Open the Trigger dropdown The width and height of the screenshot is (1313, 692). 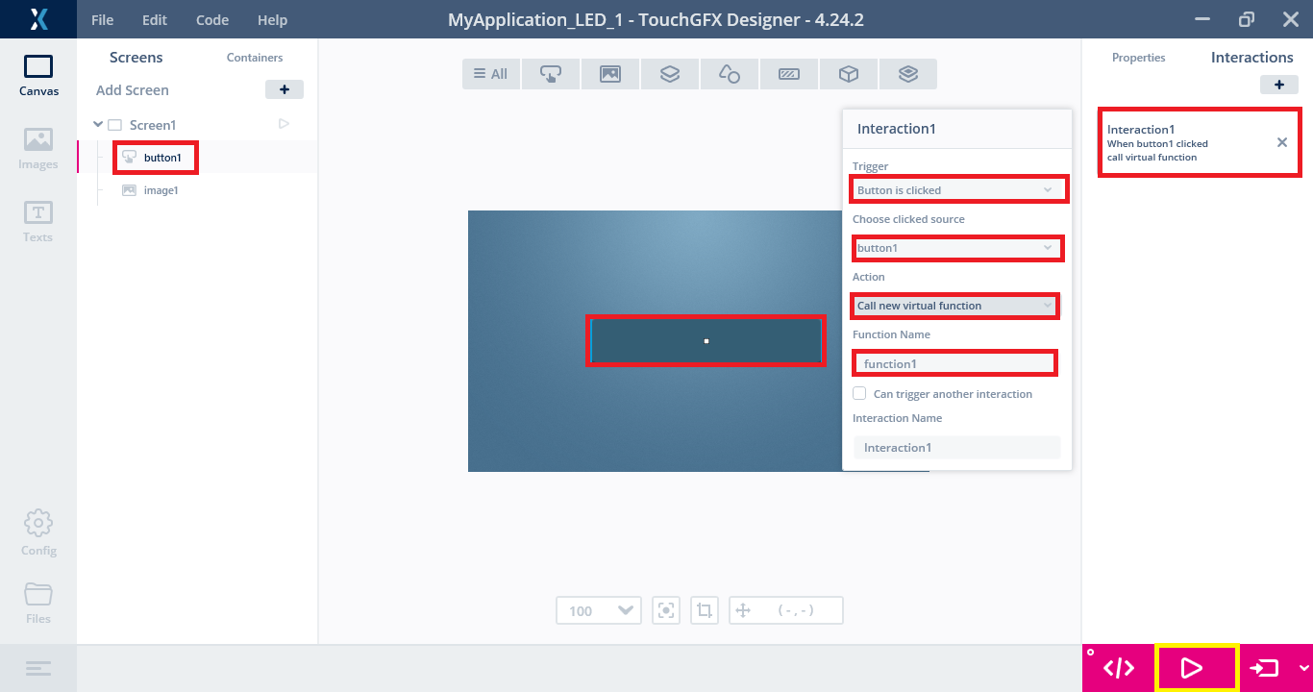point(957,190)
